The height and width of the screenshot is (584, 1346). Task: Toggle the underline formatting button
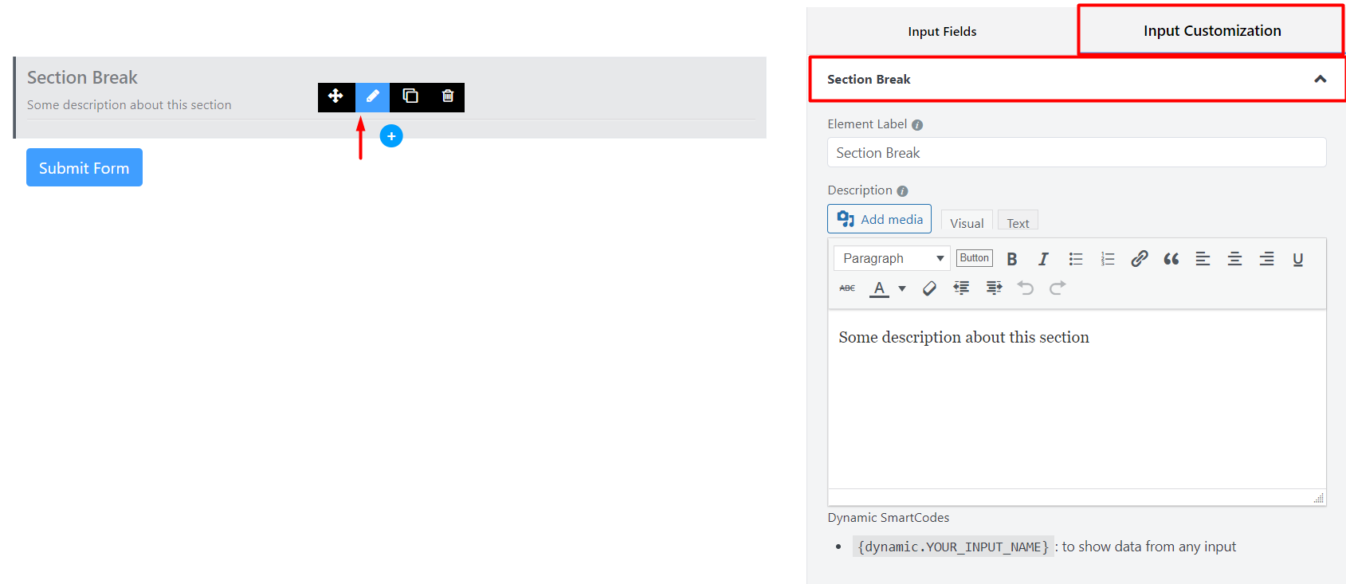click(x=1297, y=259)
